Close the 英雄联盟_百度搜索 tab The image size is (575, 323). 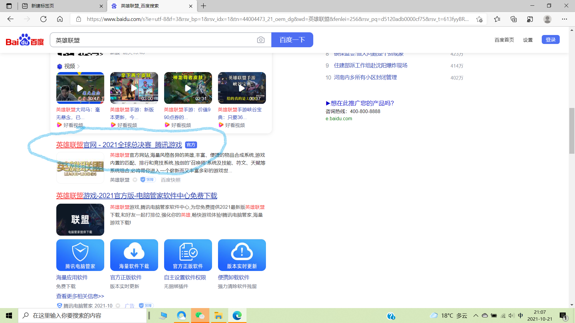[x=191, y=6]
